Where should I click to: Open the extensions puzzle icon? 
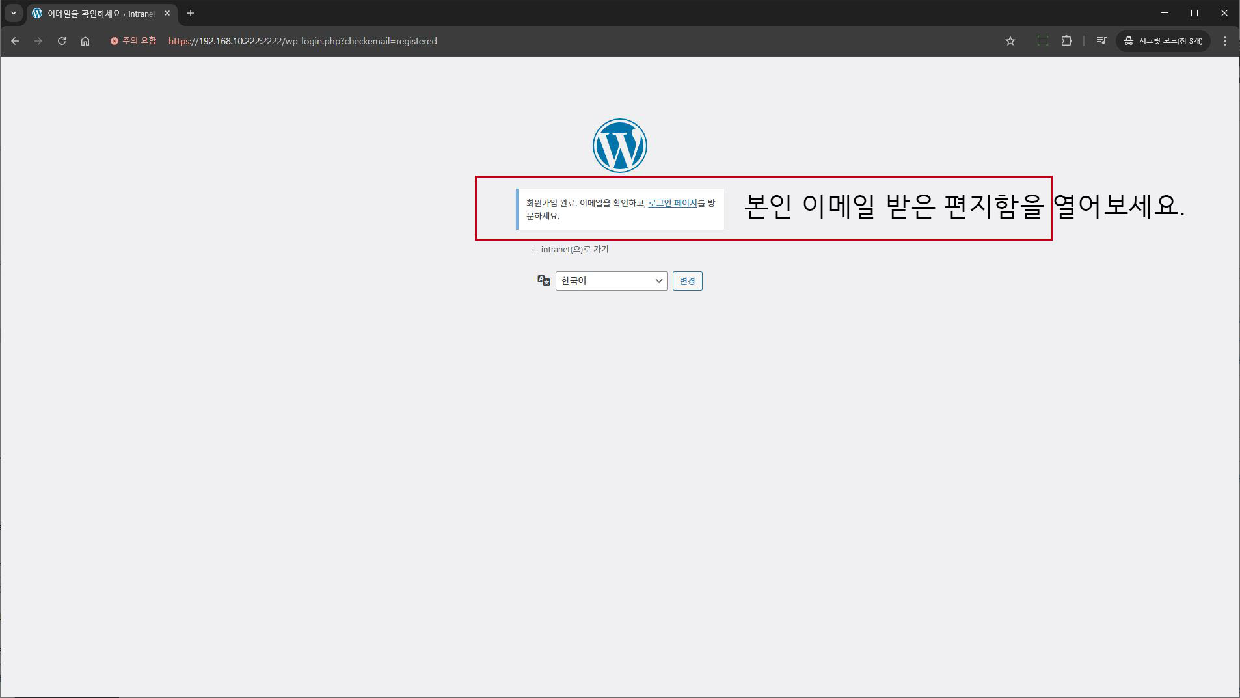(x=1066, y=41)
